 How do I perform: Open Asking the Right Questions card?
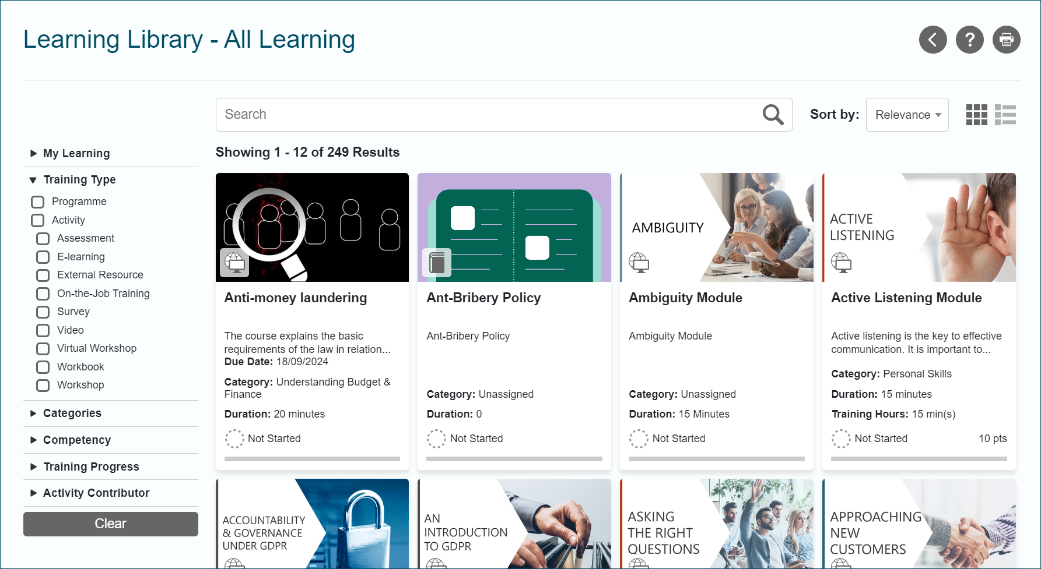pos(717,524)
